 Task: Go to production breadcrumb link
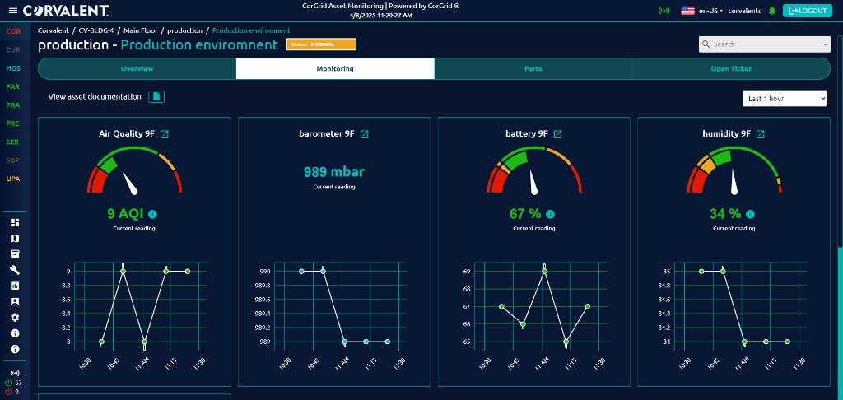pyautogui.click(x=185, y=30)
